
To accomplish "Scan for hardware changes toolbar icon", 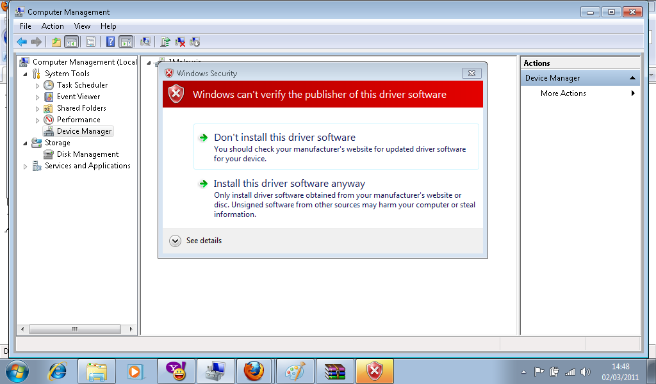I will point(145,42).
